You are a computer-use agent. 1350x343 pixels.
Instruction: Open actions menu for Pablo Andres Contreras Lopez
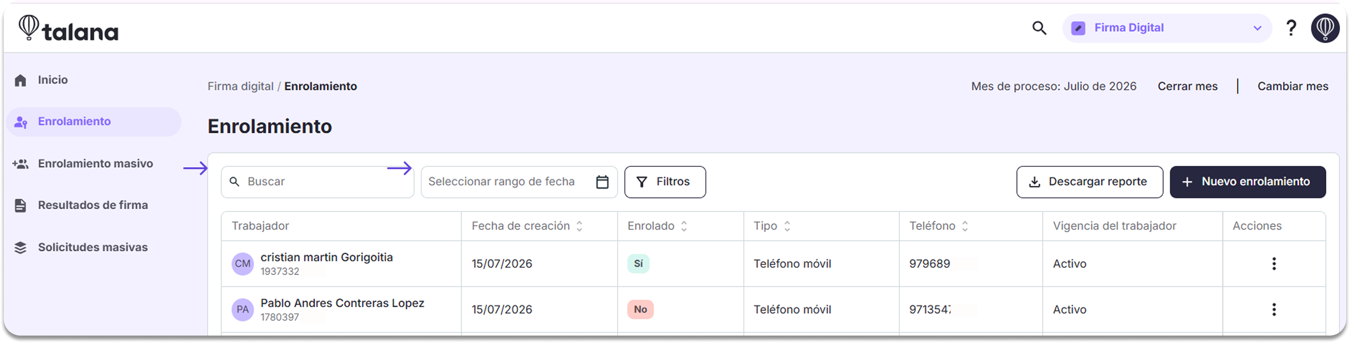pyautogui.click(x=1274, y=310)
